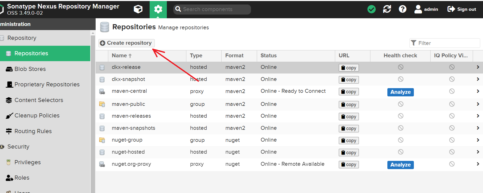483x193 pixels.
Task: Click the group repository icon for maven-public
Action: click(102, 104)
